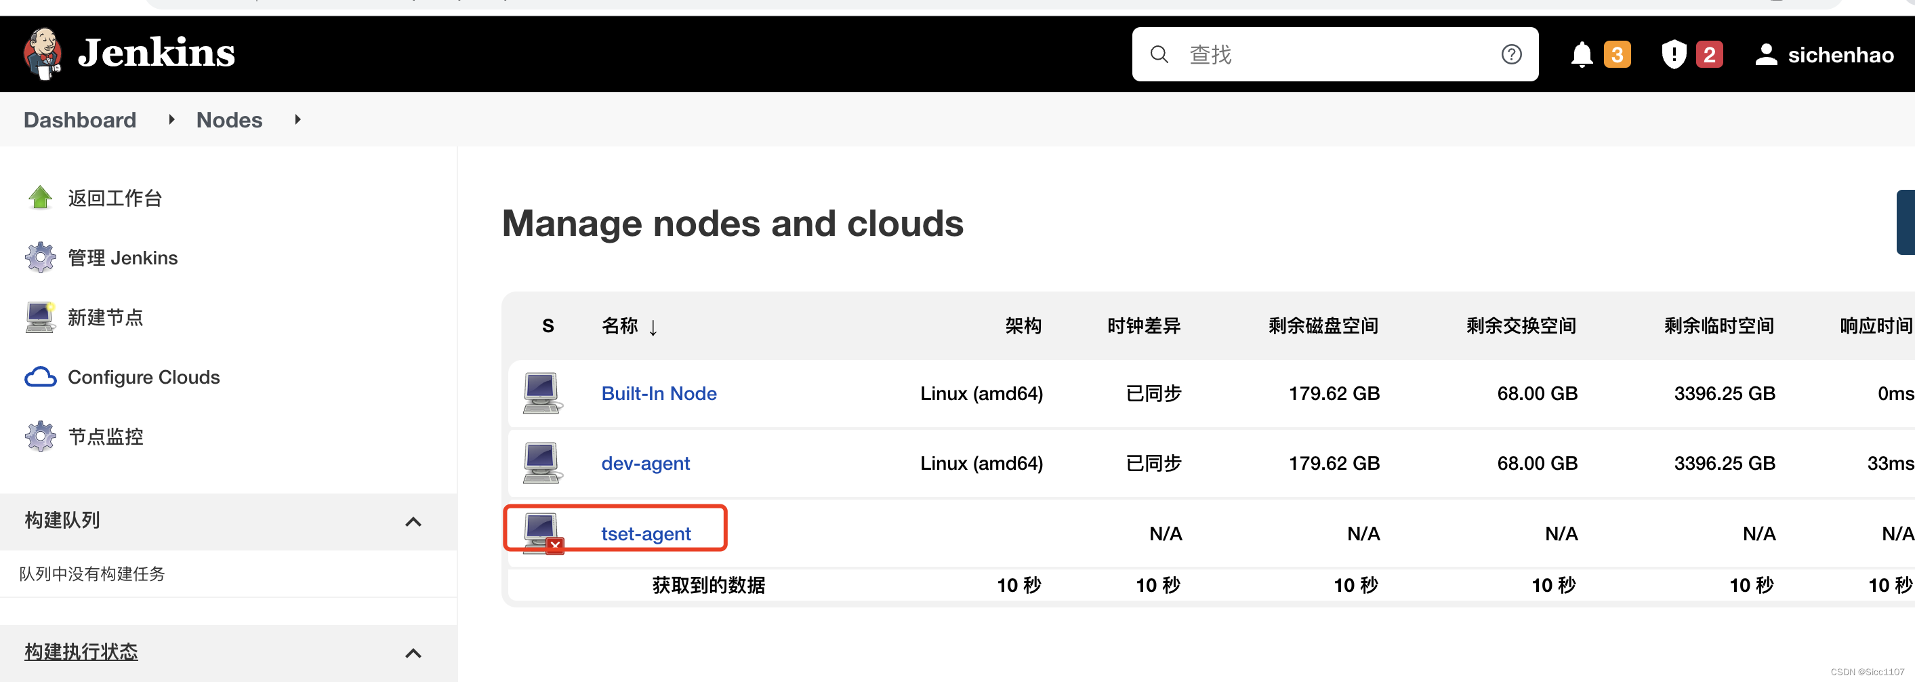Click the 节点监控 gear icon
This screenshot has width=1915, height=682.
(x=40, y=437)
